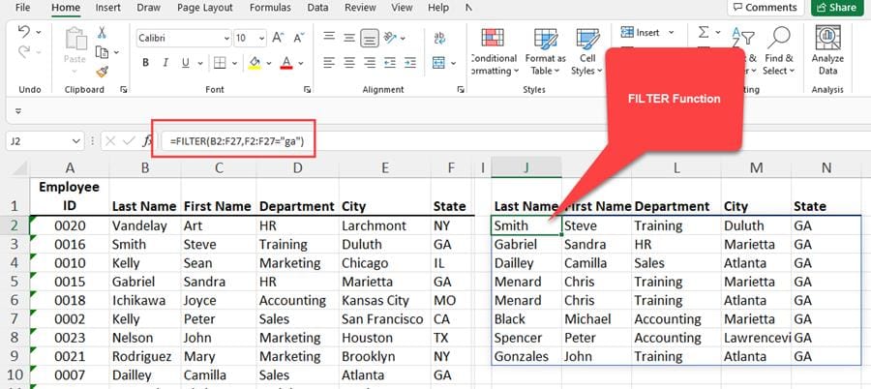Viewport: 871px width, 389px height.
Task: Toggle Wrap Text on the cell
Action: (x=439, y=37)
